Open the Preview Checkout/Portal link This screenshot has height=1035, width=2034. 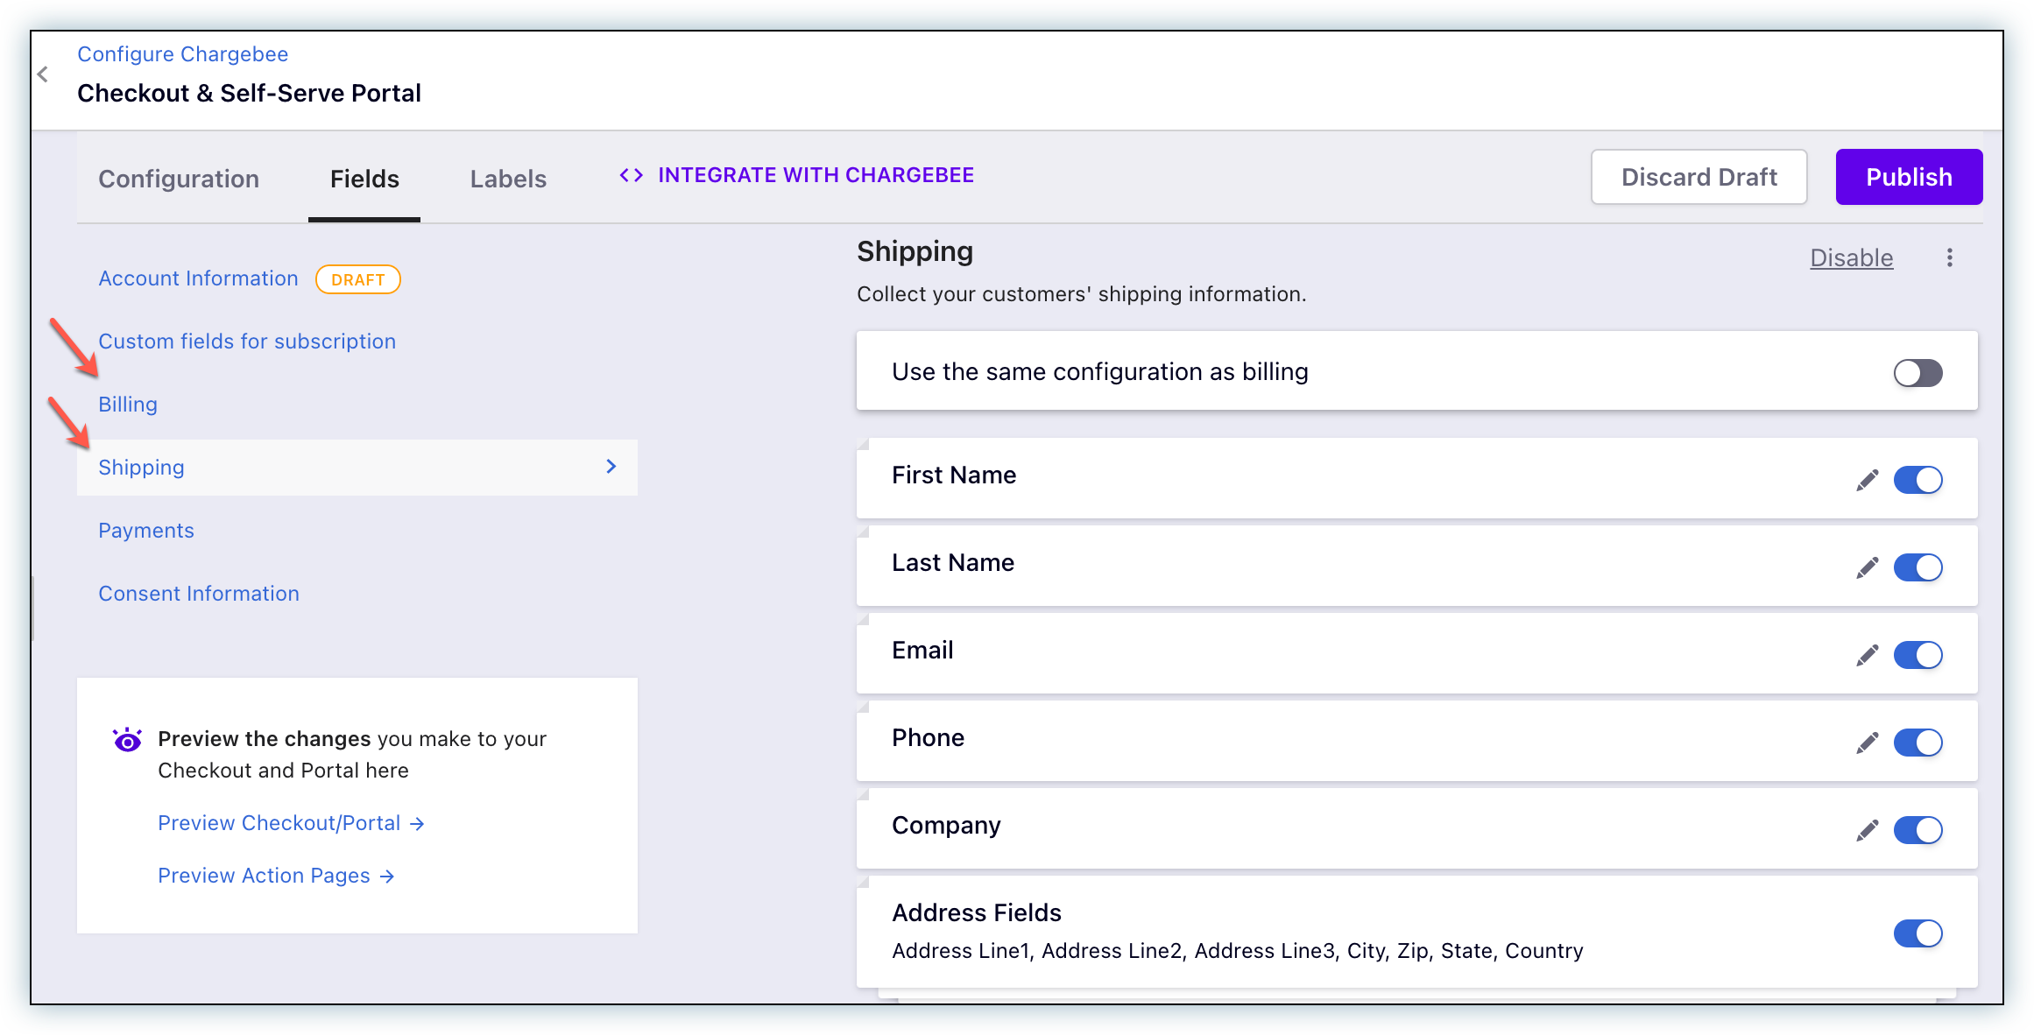[x=291, y=823]
